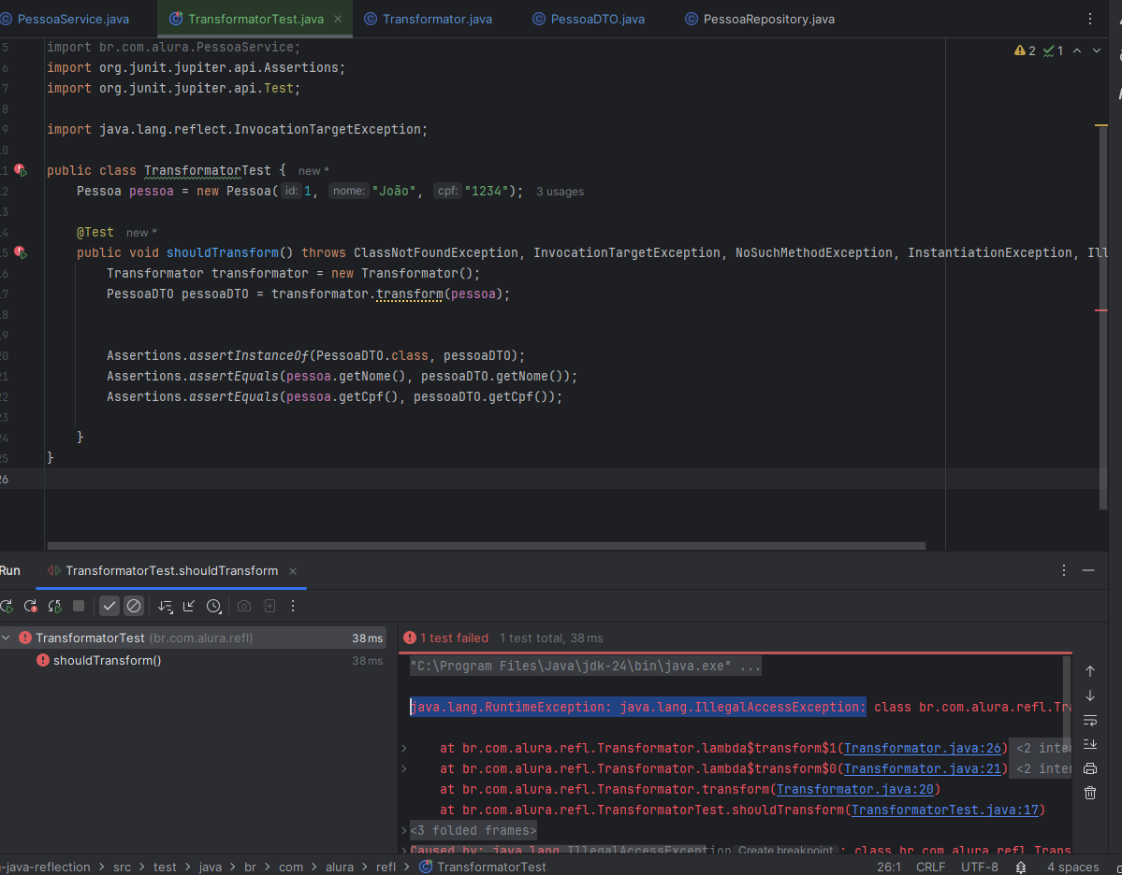Toggle soft-wrap in console
Image resolution: width=1122 pixels, height=875 pixels.
pos(1090,720)
